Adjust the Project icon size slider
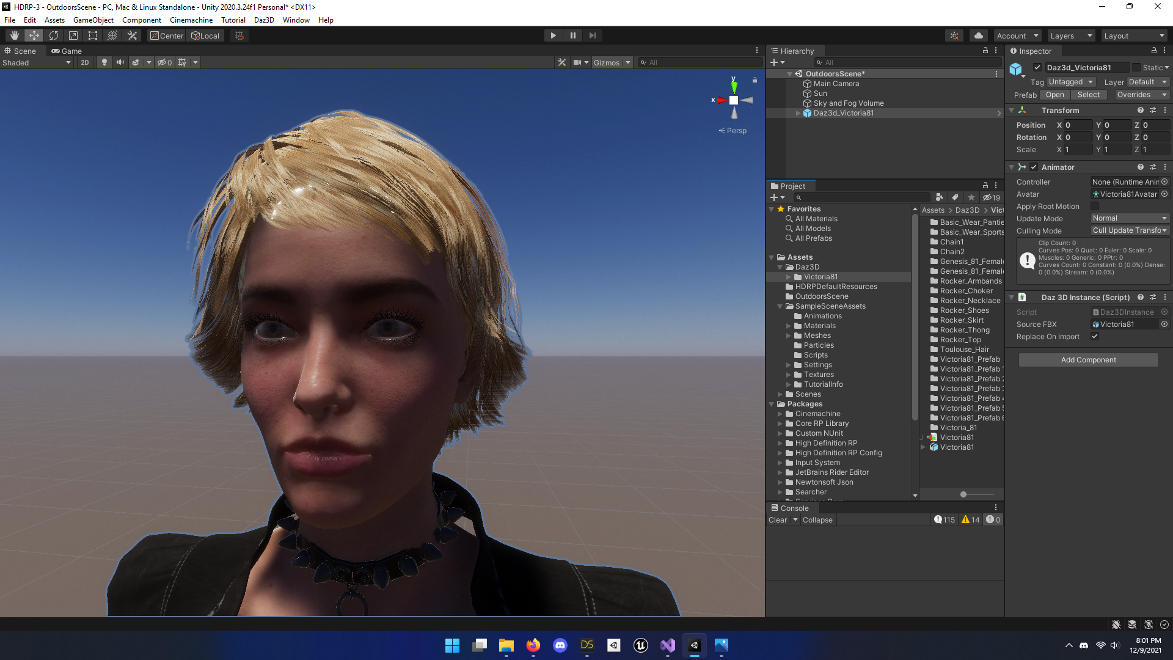The image size is (1173, 660). [x=963, y=494]
